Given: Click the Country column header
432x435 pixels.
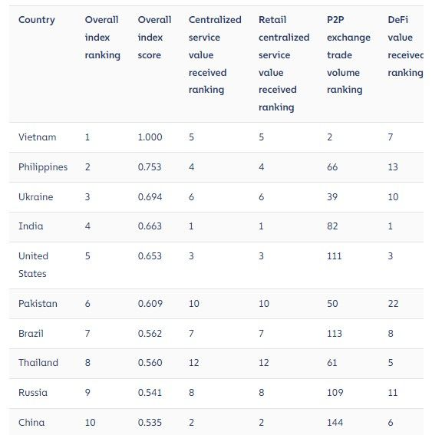Looking at the screenshot, I should [x=37, y=20].
